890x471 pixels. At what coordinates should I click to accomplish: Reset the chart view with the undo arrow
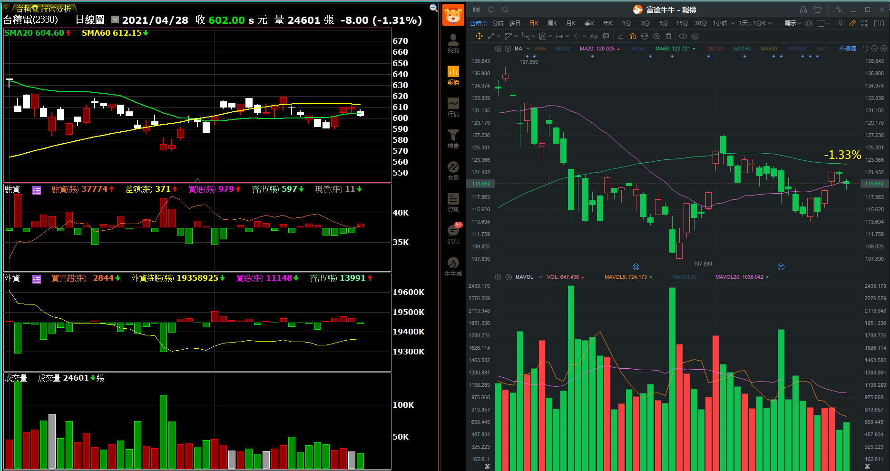(x=865, y=49)
